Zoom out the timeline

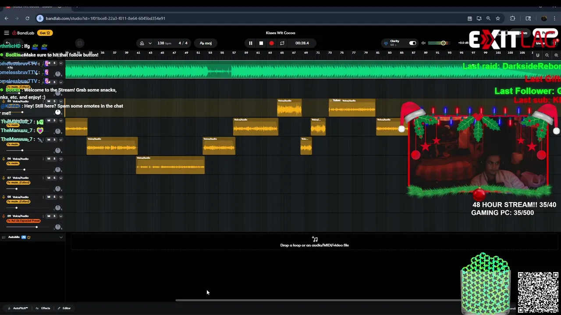click(x=547, y=55)
